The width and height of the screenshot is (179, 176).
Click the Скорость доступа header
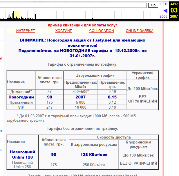[114, 137]
